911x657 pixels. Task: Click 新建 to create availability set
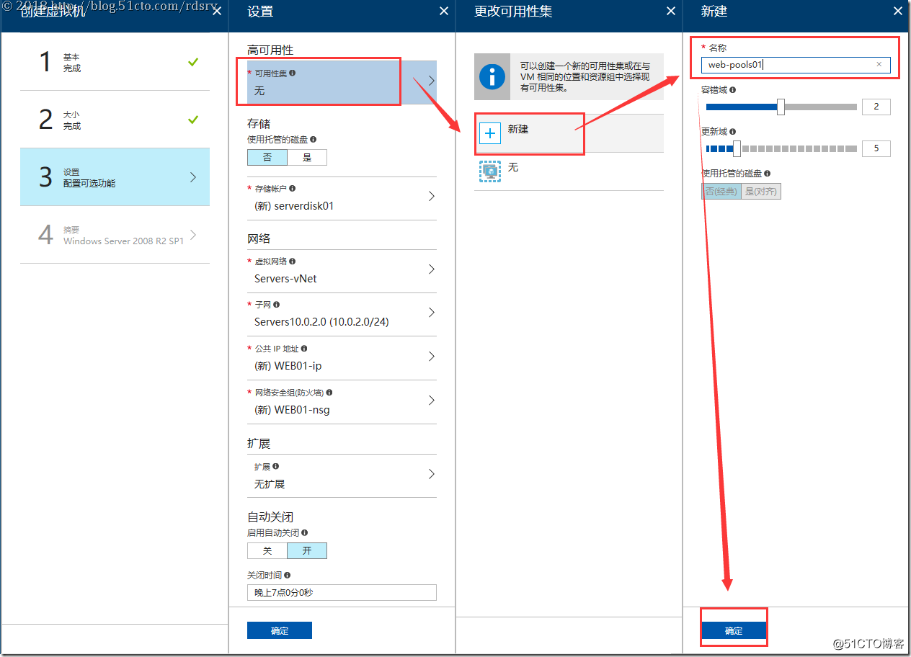point(569,133)
